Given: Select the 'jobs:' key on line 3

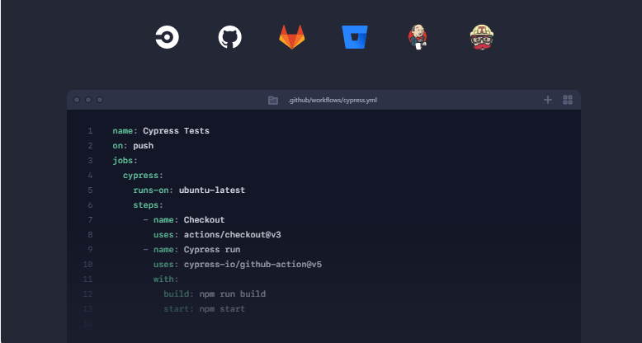Looking at the screenshot, I should (x=125, y=161).
